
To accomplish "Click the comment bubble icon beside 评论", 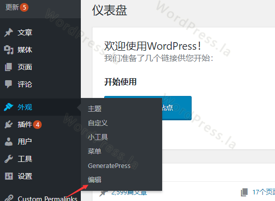I will [9, 84].
